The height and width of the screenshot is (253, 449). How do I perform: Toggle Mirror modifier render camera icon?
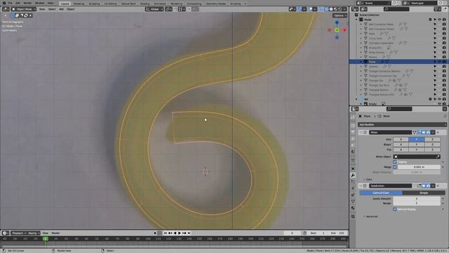click(428, 132)
